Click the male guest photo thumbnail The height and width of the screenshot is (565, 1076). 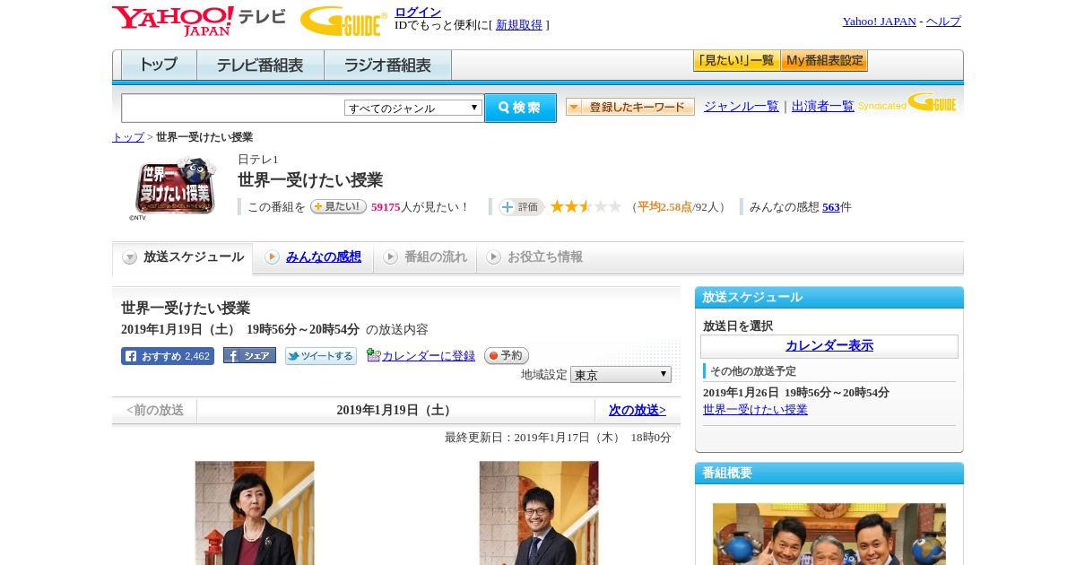pos(539,513)
